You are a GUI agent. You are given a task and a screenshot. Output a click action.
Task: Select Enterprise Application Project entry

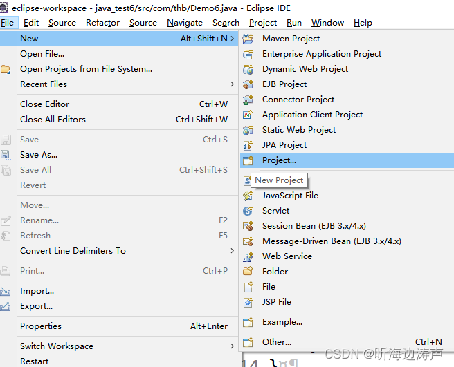click(347, 54)
